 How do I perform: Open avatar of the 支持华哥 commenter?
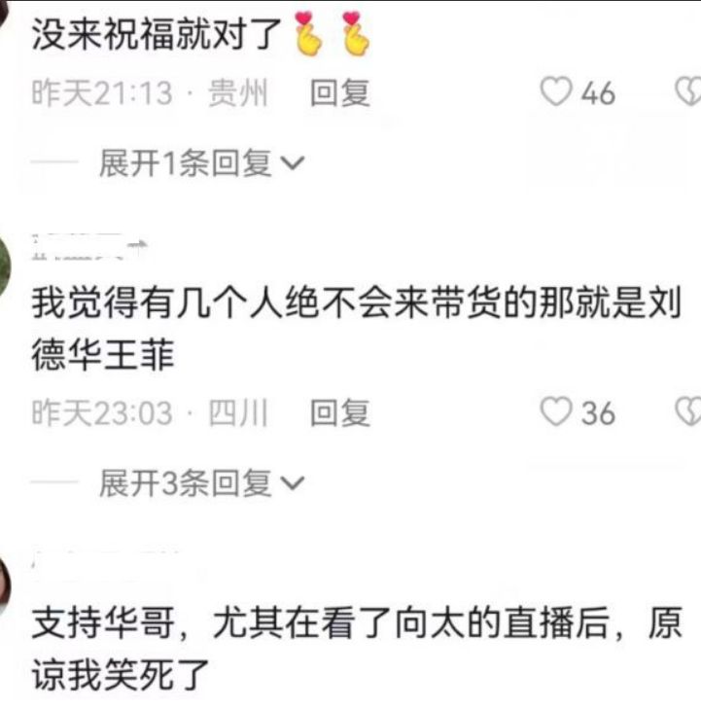pos(5,585)
